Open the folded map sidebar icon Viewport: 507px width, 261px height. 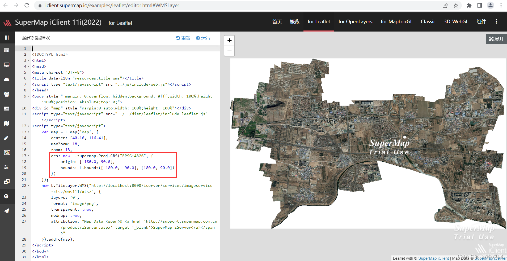point(7,123)
